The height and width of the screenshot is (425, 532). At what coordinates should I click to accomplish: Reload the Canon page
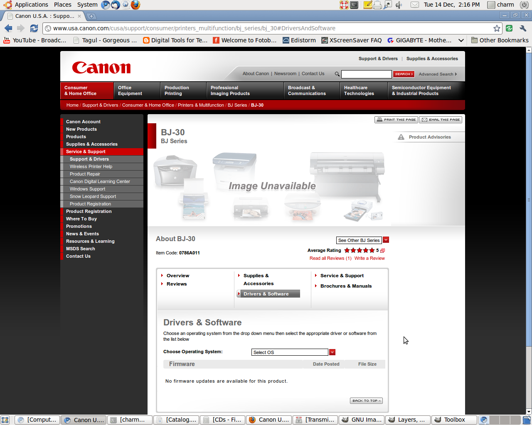tap(34, 28)
